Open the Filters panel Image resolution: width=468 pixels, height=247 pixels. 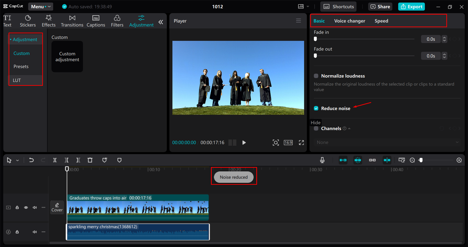[x=117, y=21]
